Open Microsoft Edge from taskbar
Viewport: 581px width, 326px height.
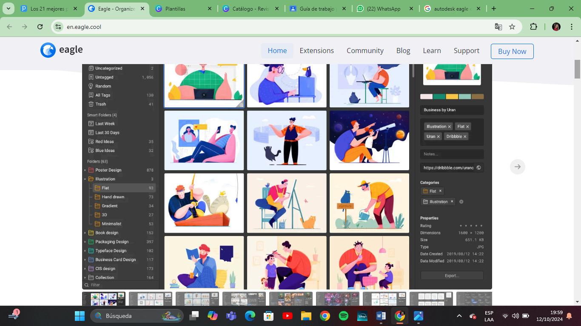tap(250, 316)
